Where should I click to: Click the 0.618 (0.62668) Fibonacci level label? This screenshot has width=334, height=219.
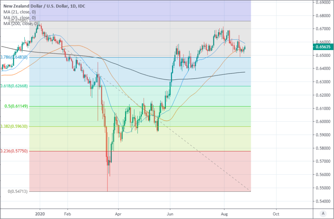pos(14,86)
